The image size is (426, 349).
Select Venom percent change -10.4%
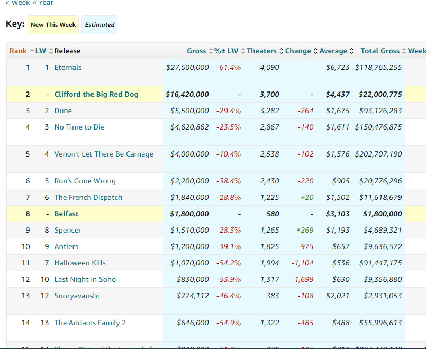click(229, 154)
